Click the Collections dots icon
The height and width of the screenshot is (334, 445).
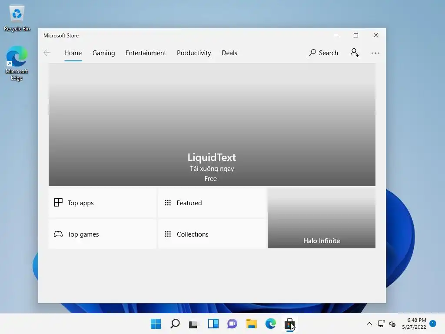click(x=168, y=234)
